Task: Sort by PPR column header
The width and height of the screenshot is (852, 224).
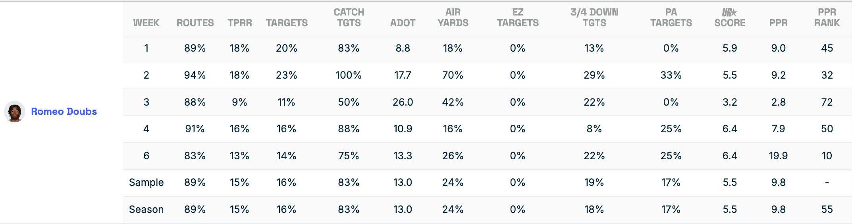Action: click(x=778, y=23)
